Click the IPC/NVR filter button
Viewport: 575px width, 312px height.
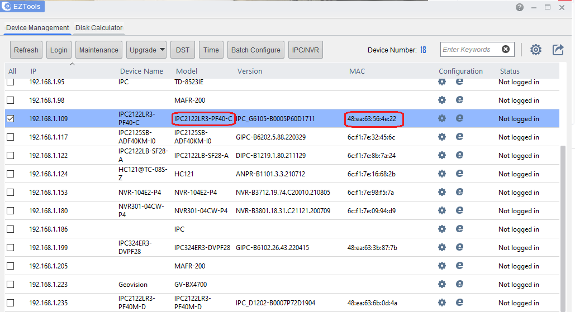(306, 50)
